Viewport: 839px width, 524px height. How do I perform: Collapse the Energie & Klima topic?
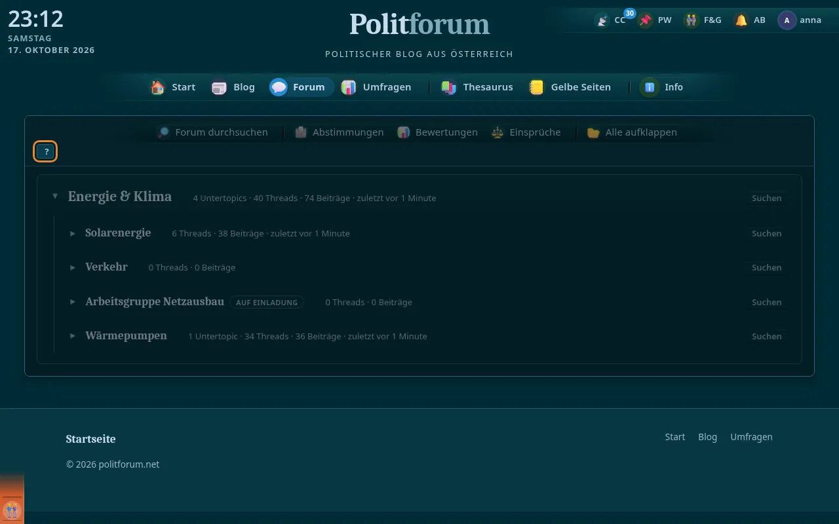click(55, 196)
